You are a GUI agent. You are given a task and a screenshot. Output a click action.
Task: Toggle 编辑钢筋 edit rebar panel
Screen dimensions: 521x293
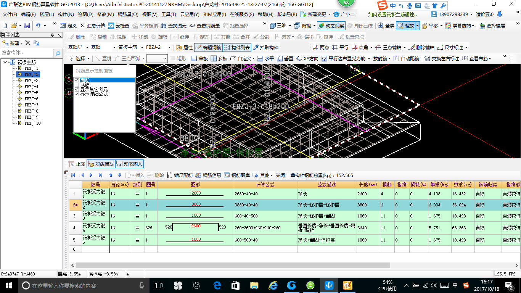(x=208, y=48)
